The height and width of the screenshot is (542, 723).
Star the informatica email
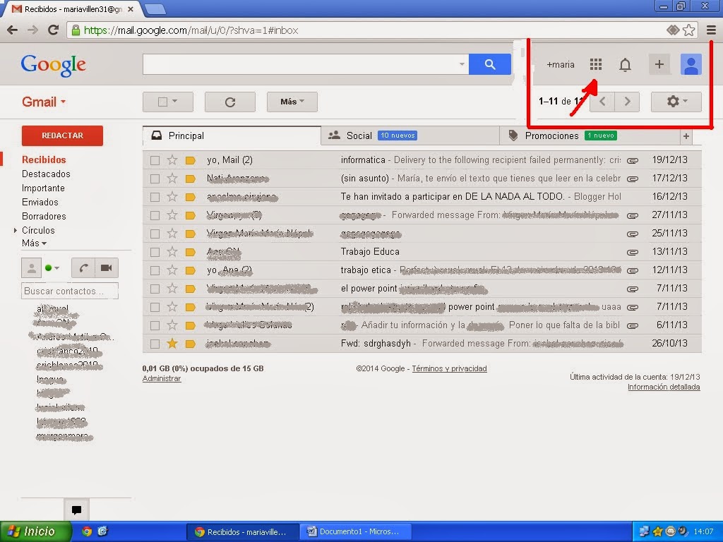[172, 160]
